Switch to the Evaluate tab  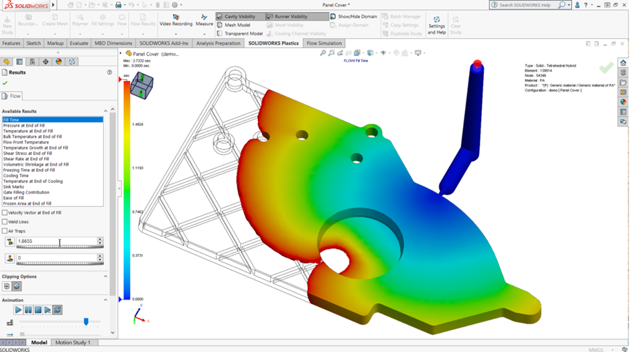[79, 43]
